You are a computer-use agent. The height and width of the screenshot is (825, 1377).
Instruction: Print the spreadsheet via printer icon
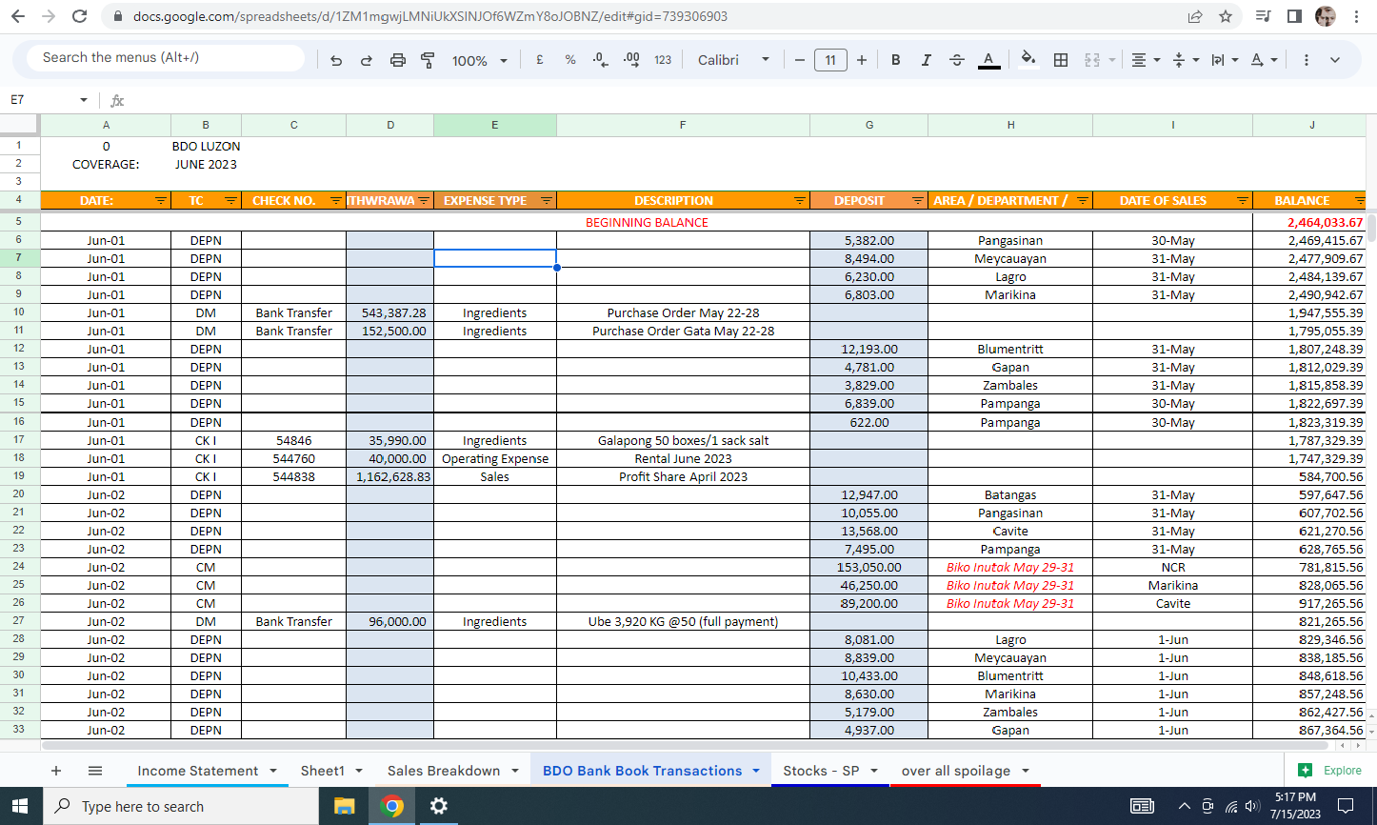click(398, 60)
